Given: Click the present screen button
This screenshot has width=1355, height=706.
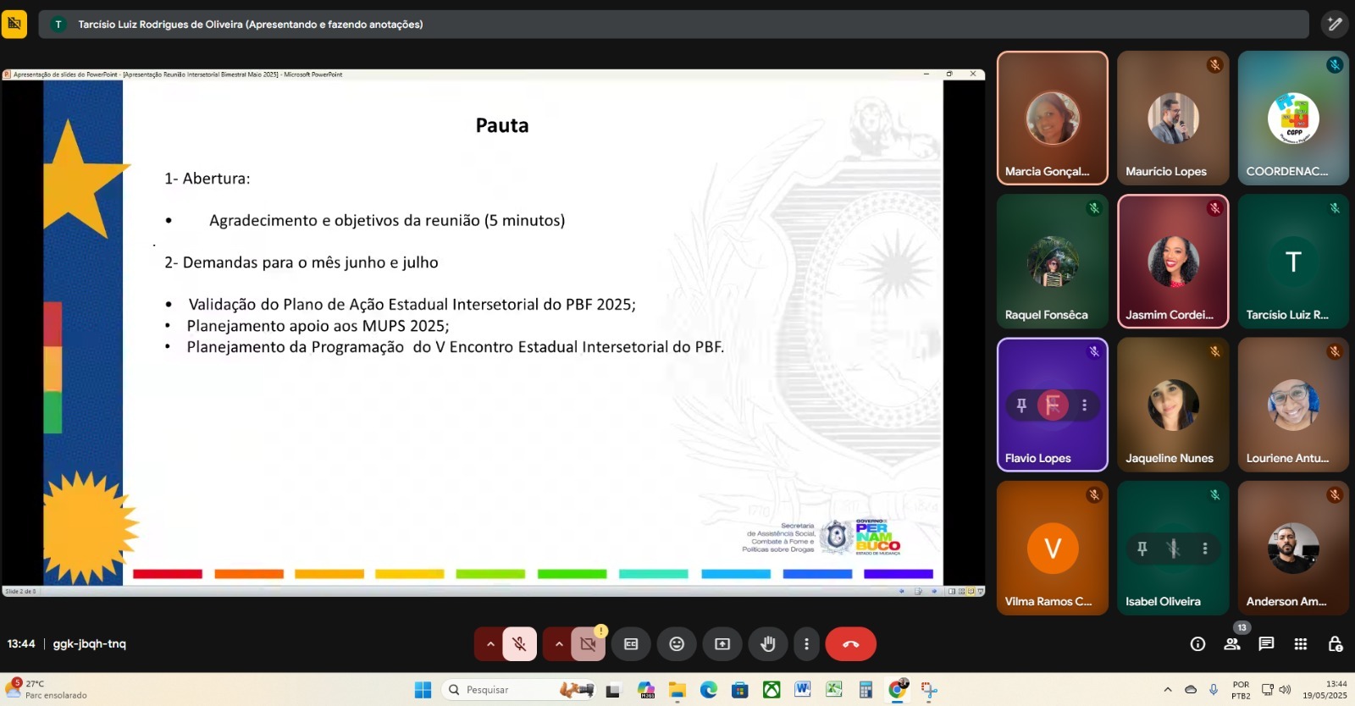Looking at the screenshot, I should click(722, 644).
